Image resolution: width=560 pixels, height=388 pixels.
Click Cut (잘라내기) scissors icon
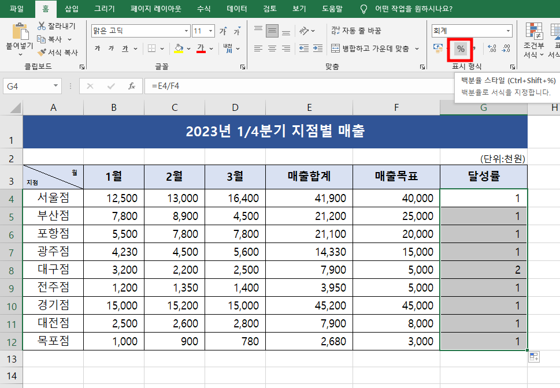pos(42,26)
